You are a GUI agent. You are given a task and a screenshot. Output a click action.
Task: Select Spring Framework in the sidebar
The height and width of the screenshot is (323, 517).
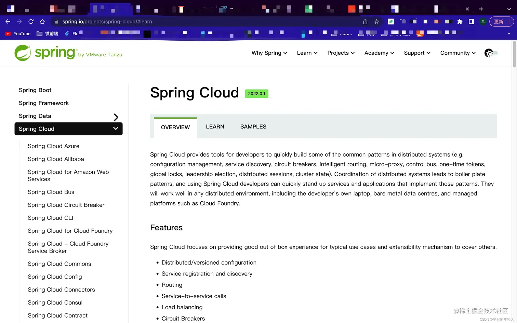pos(44,103)
